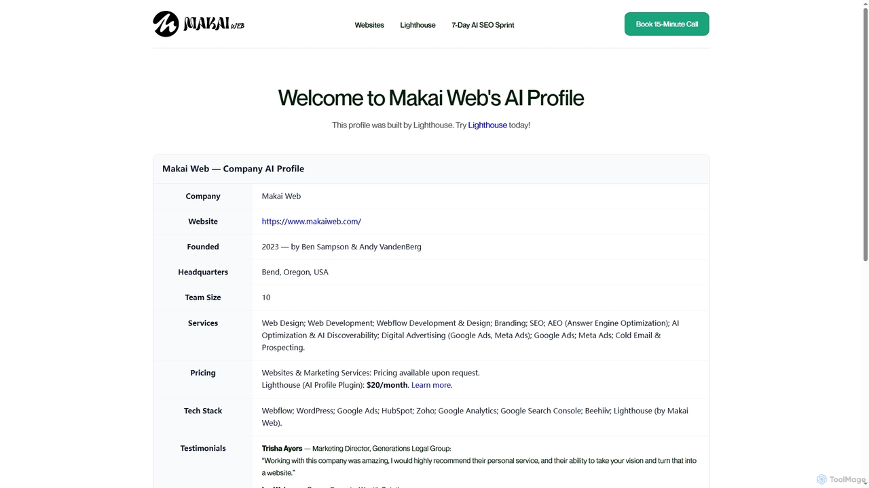Screen dimensions: 869x488
Task: Click the Book 15-Minute Call button
Action: point(667,24)
